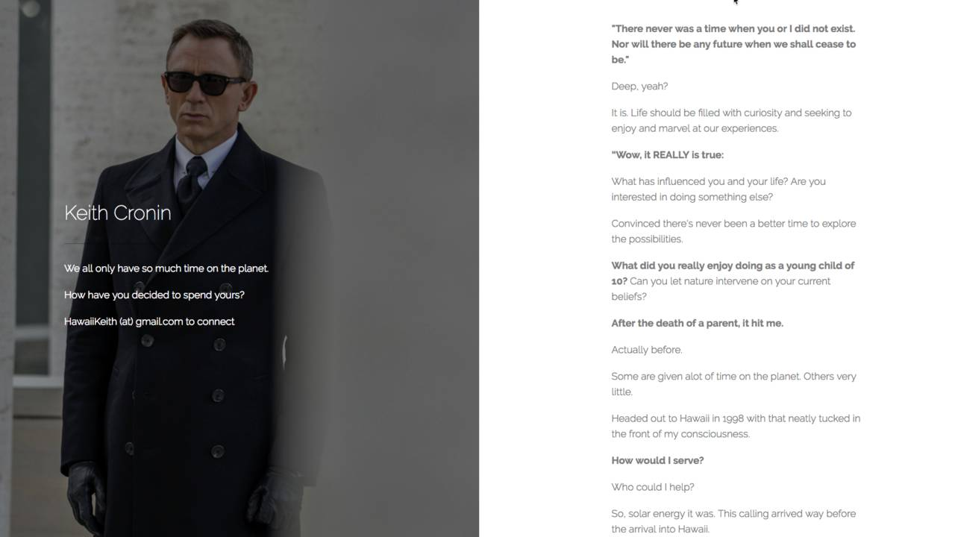Click "After the death of a parent" line
955x537 pixels.
(697, 324)
